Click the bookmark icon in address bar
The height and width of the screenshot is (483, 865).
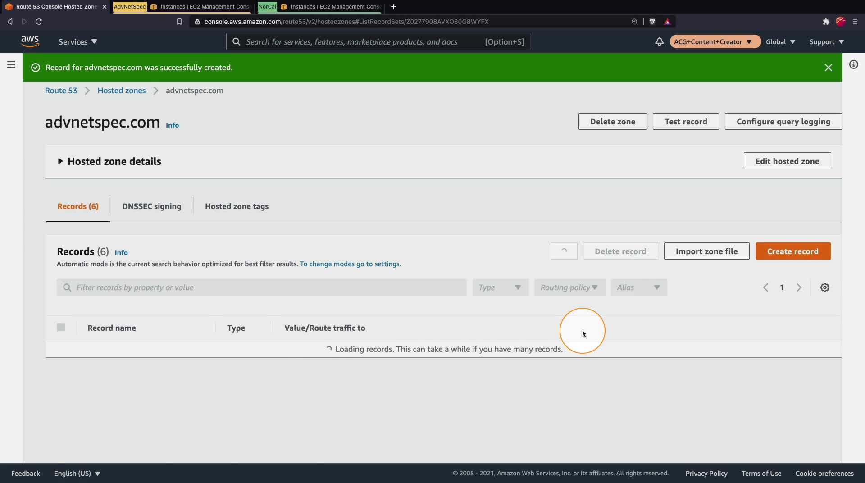(179, 22)
